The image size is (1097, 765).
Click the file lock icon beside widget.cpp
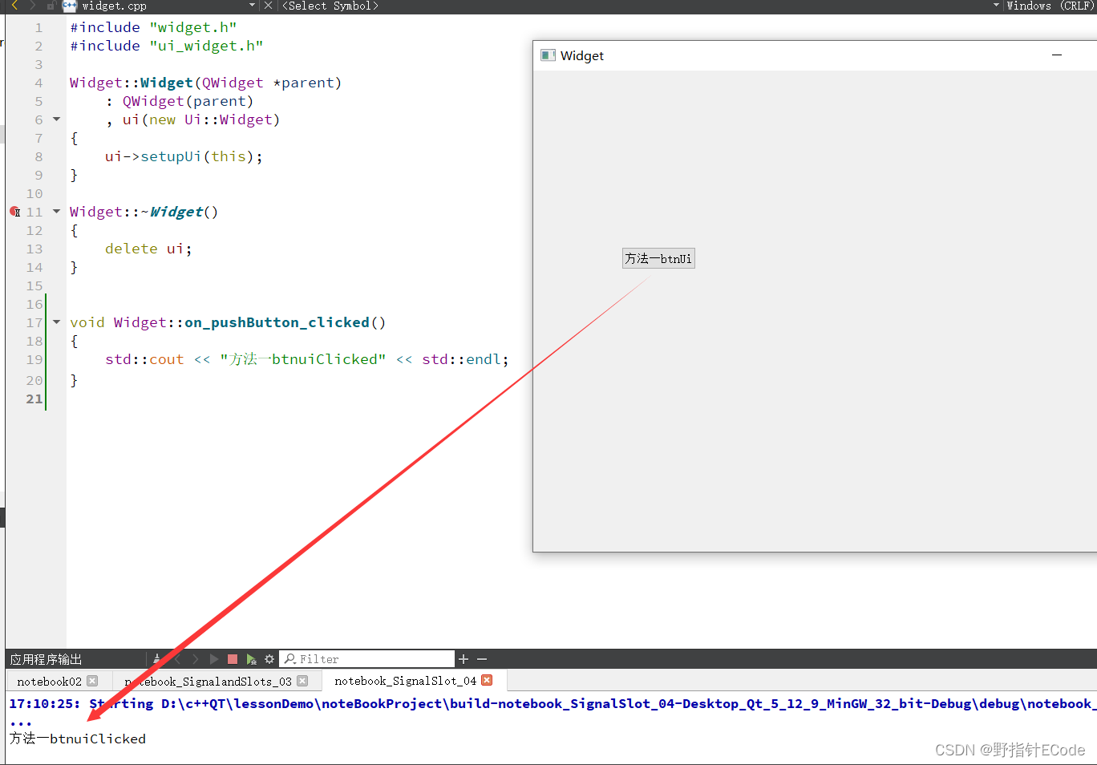(x=51, y=6)
